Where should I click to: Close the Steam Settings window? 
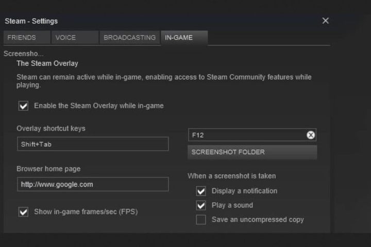click(x=325, y=21)
